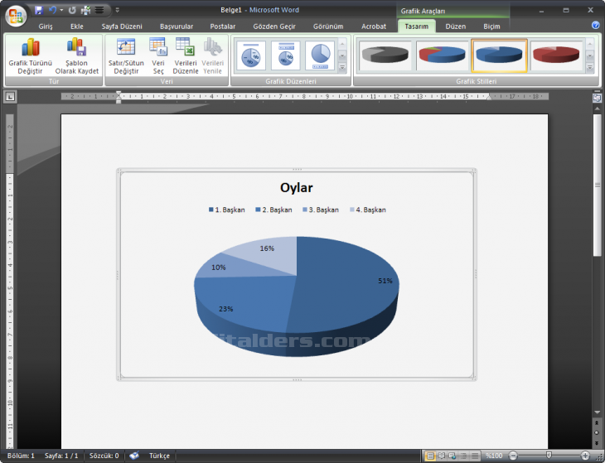Open the Postalar tab
The image size is (605, 463).
[x=223, y=27]
